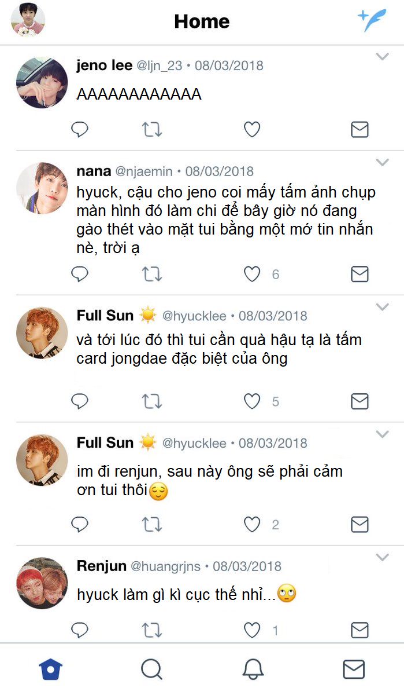The width and height of the screenshot is (404, 695).
Task: Share Renjun's tweet via direct message icon
Action: (x=359, y=630)
